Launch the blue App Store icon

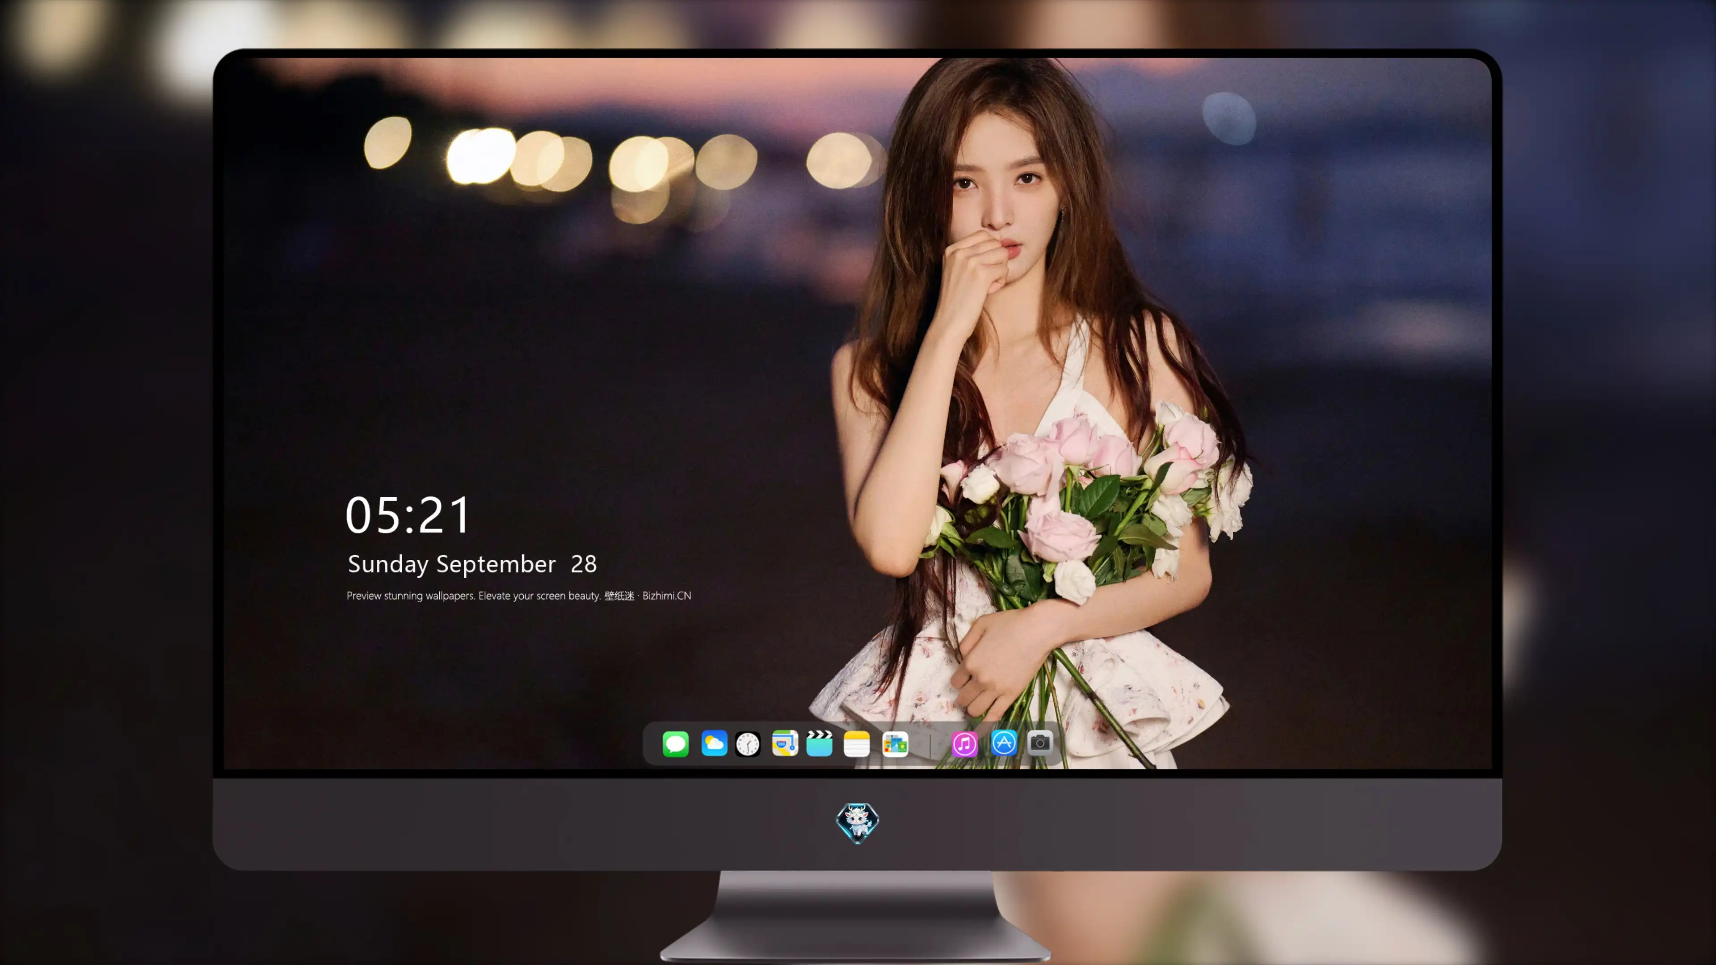pos(1004,743)
